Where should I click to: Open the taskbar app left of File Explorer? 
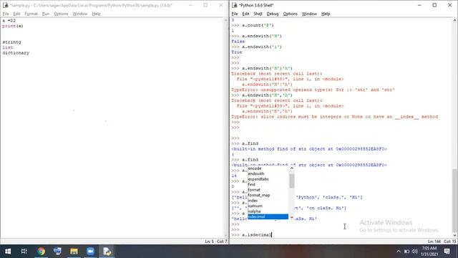coord(57,252)
